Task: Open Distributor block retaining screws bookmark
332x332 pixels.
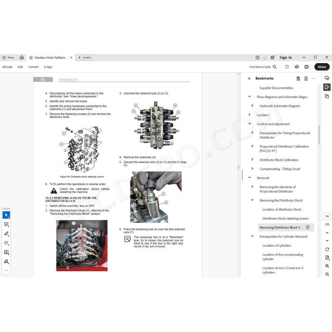Action: 285,219
